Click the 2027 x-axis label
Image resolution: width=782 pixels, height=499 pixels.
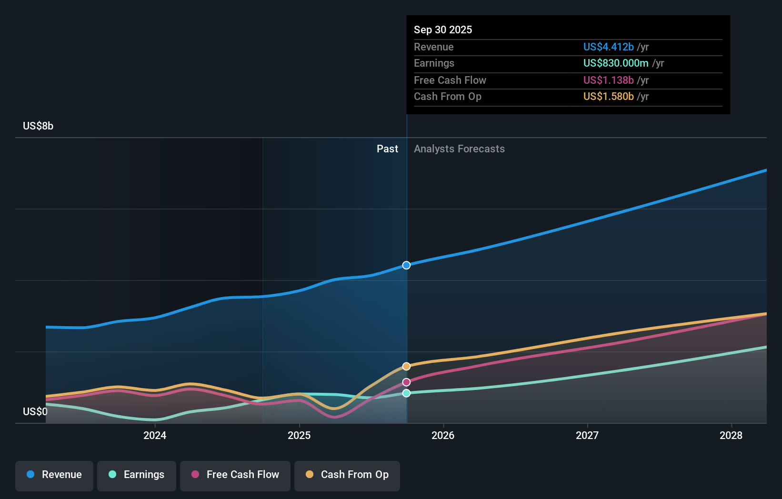[587, 435]
